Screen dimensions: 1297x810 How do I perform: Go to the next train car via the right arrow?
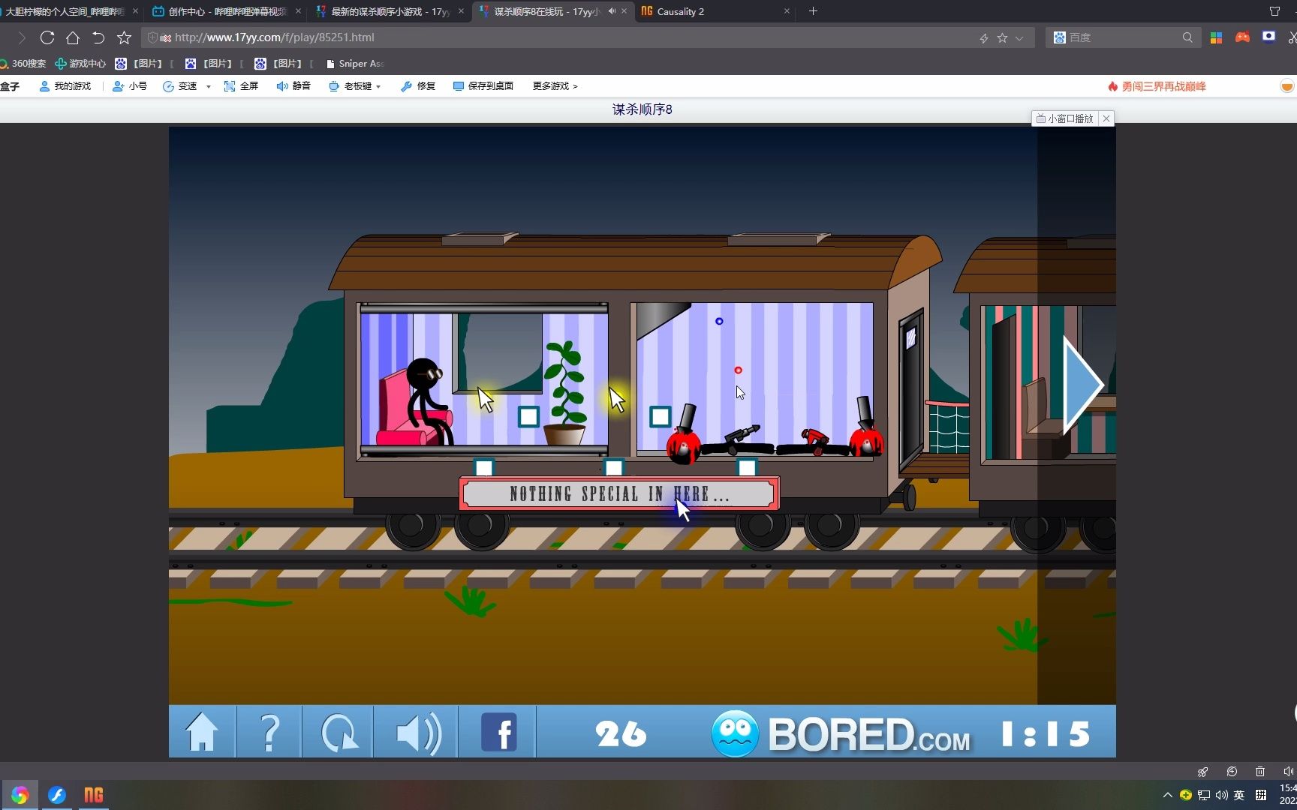1083,385
